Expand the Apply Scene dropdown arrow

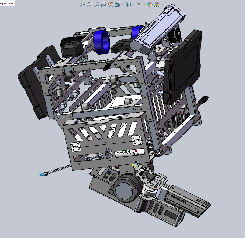click(x=162, y=5)
